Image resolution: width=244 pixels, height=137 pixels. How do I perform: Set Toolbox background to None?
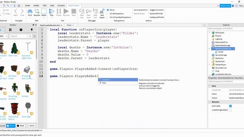(30, 126)
